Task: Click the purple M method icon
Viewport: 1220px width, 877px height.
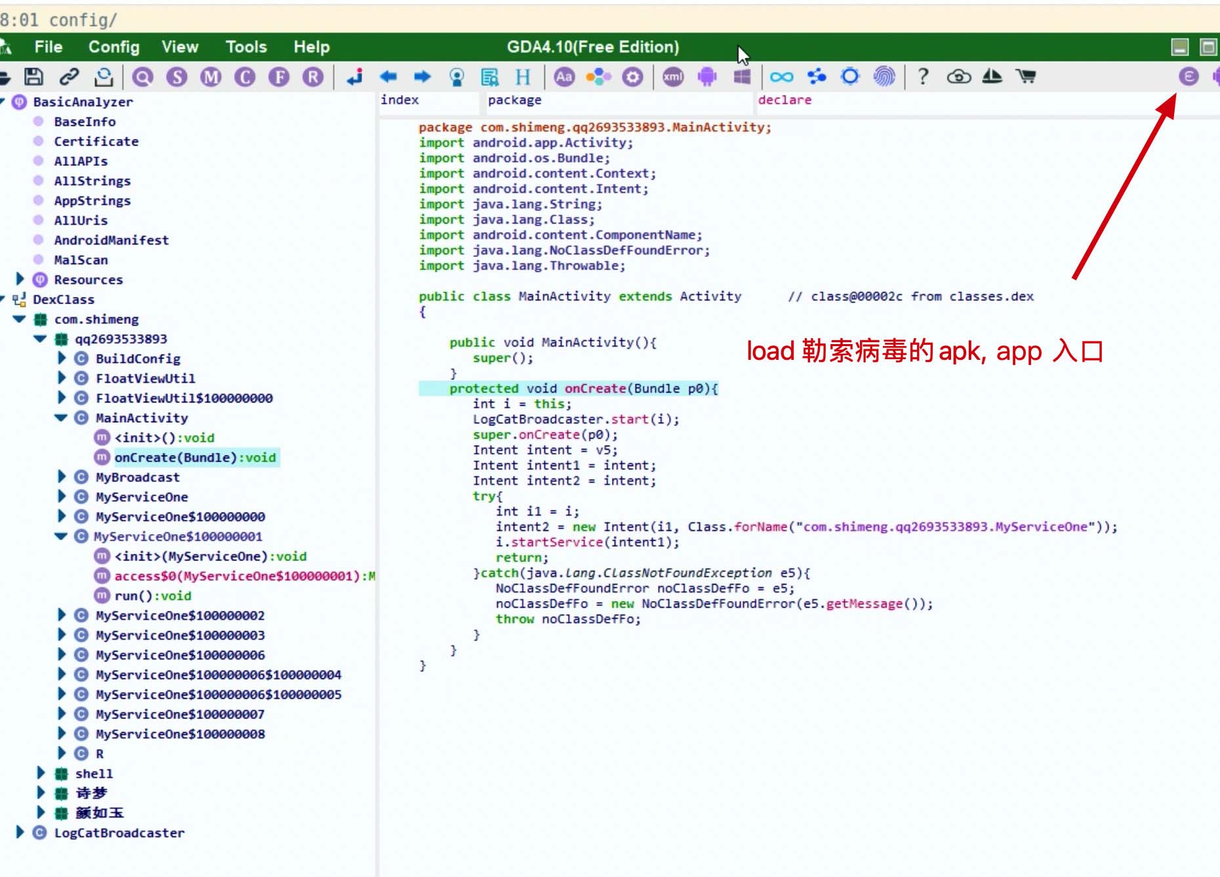Action: coord(211,77)
